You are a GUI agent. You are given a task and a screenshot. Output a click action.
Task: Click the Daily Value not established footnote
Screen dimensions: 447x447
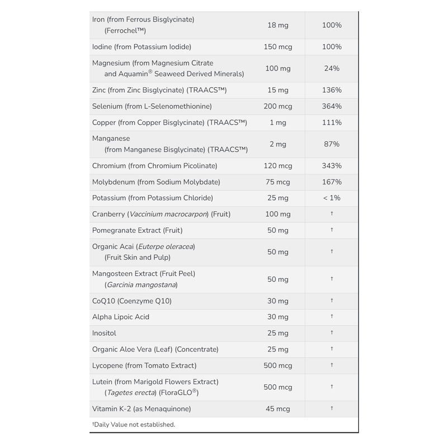134,425
